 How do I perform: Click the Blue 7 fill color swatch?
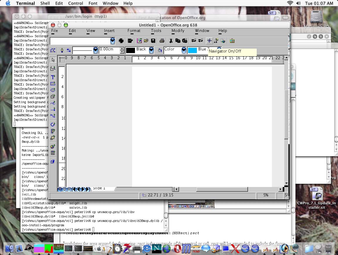(x=192, y=50)
